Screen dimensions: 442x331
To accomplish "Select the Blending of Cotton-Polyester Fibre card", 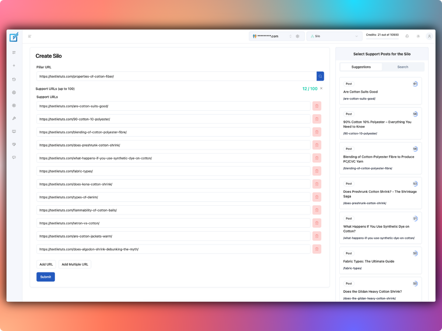I will coord(380,158).
